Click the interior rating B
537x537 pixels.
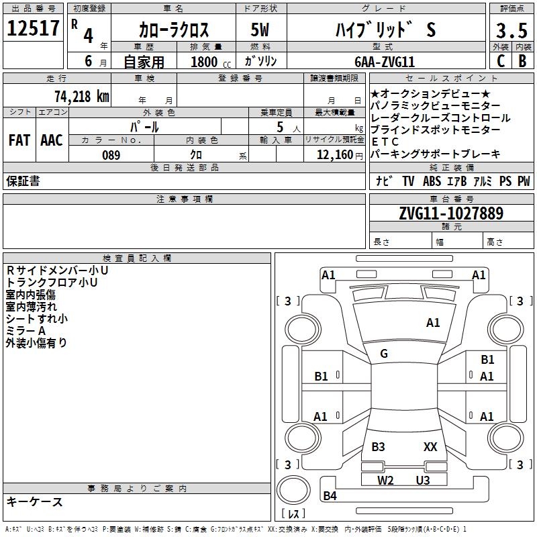click(523, 61)
